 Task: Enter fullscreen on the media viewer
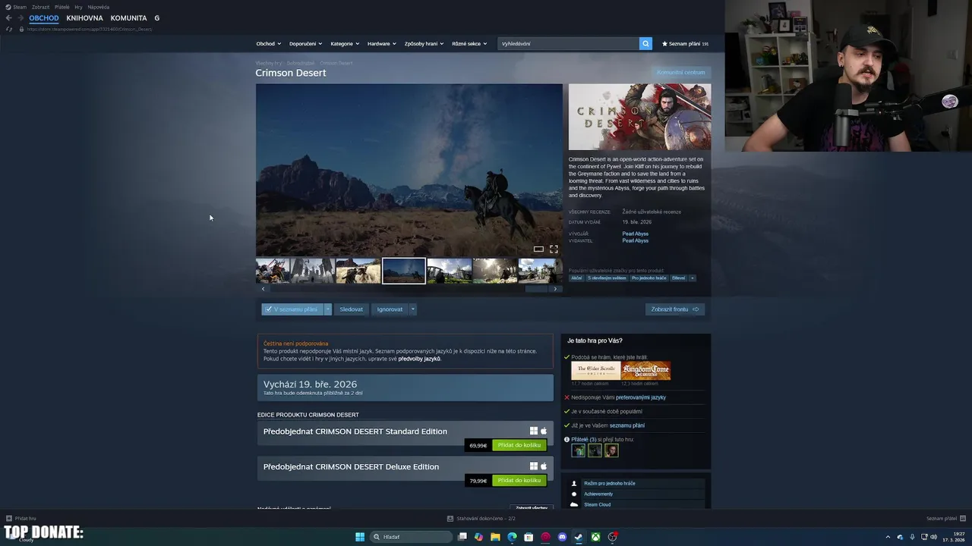point(554,249)
